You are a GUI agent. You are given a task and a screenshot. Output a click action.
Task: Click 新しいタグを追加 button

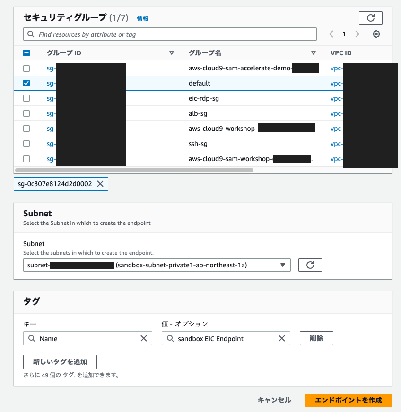pyautogui.click(x=60, y=362)
